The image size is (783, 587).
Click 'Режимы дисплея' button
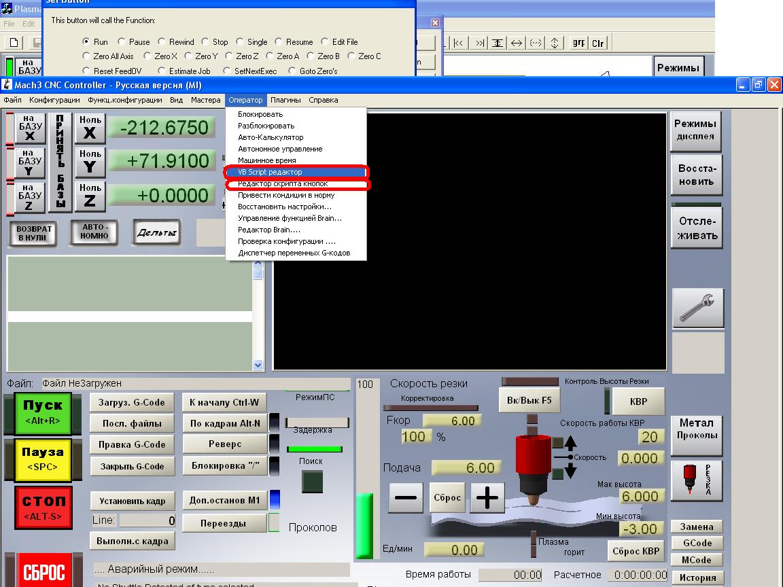click(695, 130)
